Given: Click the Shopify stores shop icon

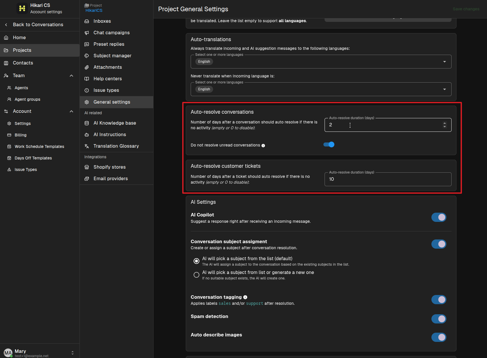Looking at the screenshot, I should (87, 167).
